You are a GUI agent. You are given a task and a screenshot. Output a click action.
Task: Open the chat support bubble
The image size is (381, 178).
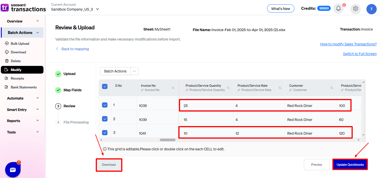pyautogui.click(x=13, y=170)
